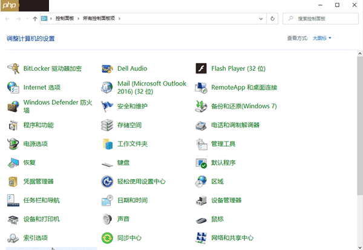Image resolution: width=363 pixels, height=250 pixels.
Task: Click the refresh button
Action: [x=272, y=19]
